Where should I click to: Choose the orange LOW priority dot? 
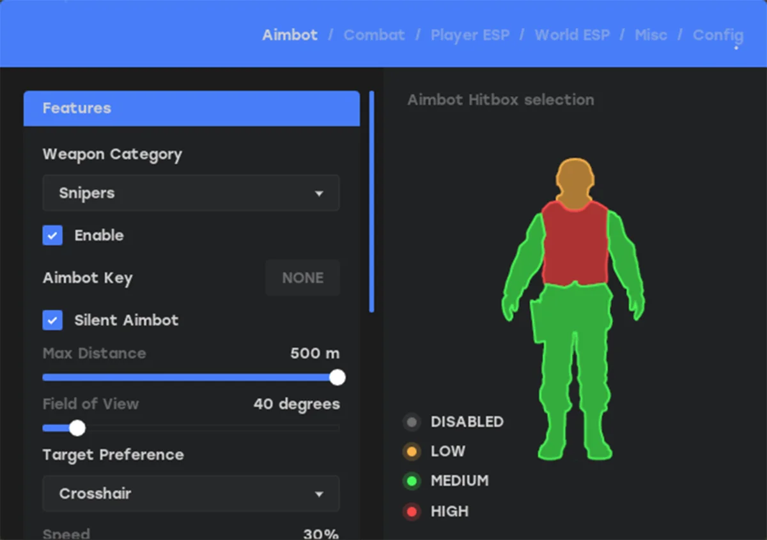tap(412, 451)
